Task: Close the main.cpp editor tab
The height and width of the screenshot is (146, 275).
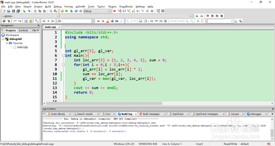Action: (59, 27)
